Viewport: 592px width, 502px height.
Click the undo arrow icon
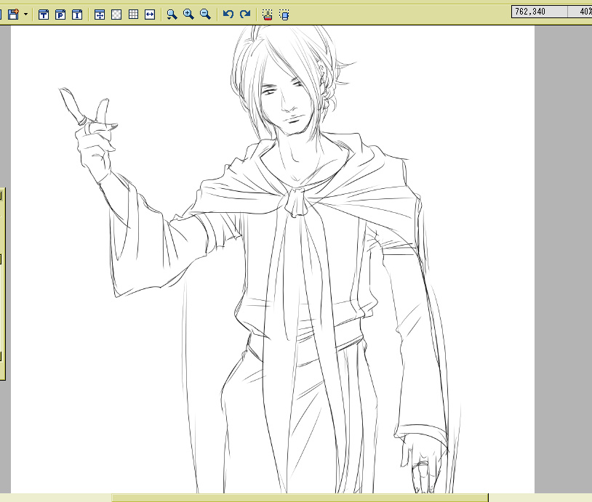click(228, 14)
